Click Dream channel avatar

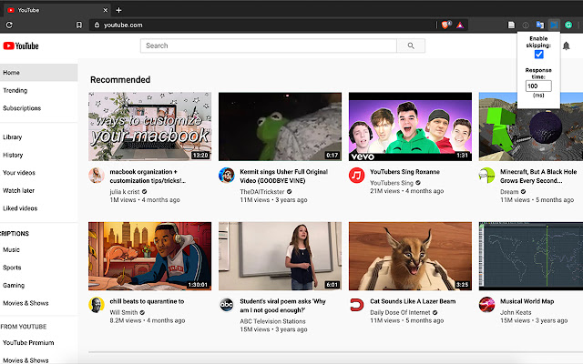click(486, 176)
